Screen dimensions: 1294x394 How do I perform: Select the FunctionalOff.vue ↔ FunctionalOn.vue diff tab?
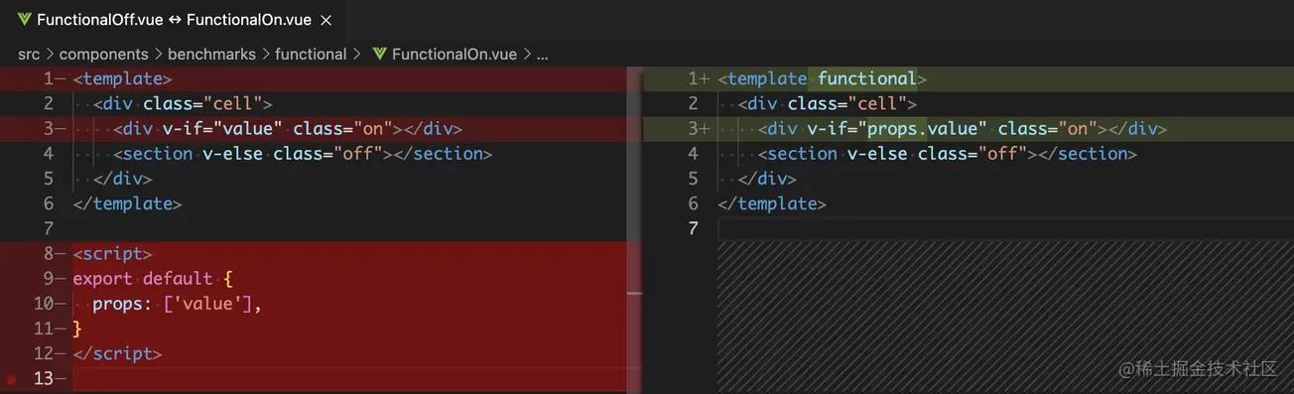tap(174, 20)
